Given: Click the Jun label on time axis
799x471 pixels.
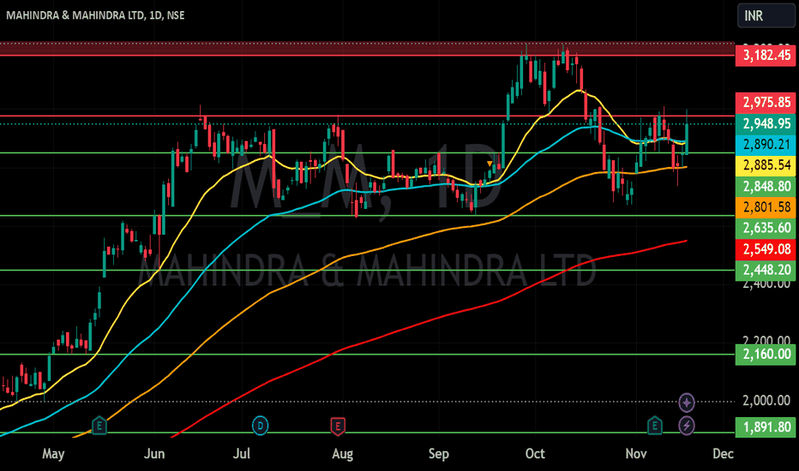Looking at the screenshot, I should (154, 454).
